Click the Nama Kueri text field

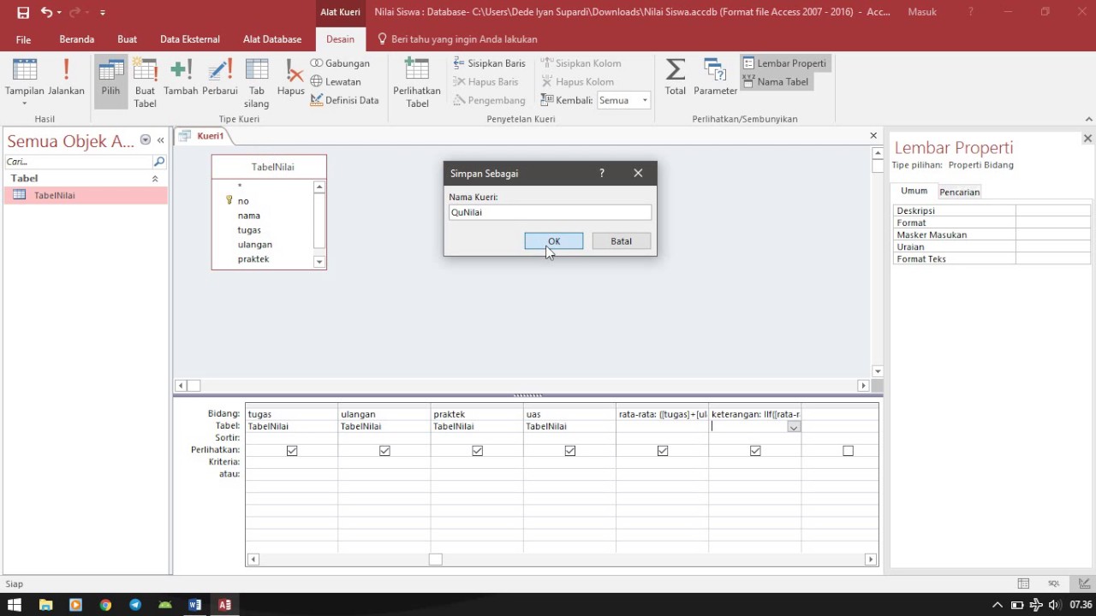550,212
